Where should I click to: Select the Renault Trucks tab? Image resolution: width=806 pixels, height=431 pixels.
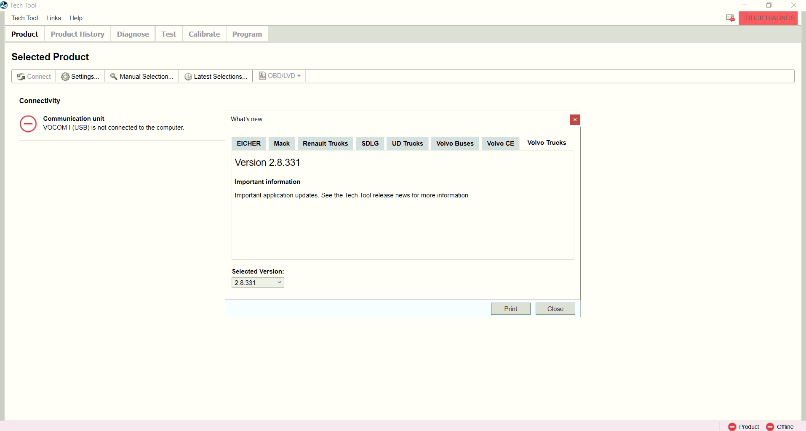[326, 144]
